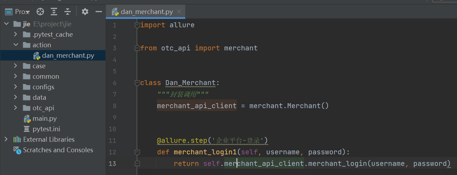
Task: Click the docstring 封装调用
Action: pyautogui.click(x=183, y=94)
